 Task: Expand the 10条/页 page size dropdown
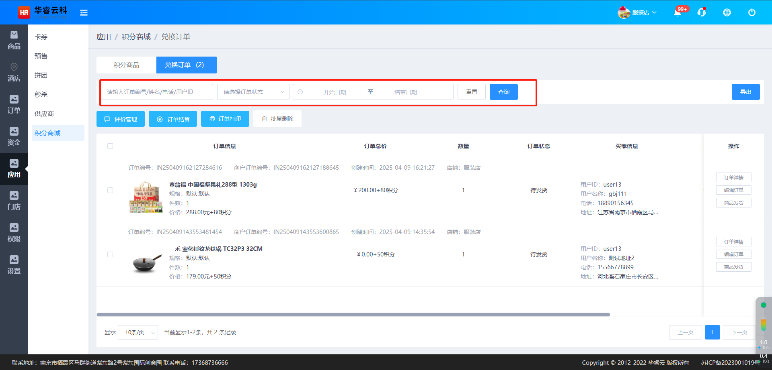tap(138, 332)
